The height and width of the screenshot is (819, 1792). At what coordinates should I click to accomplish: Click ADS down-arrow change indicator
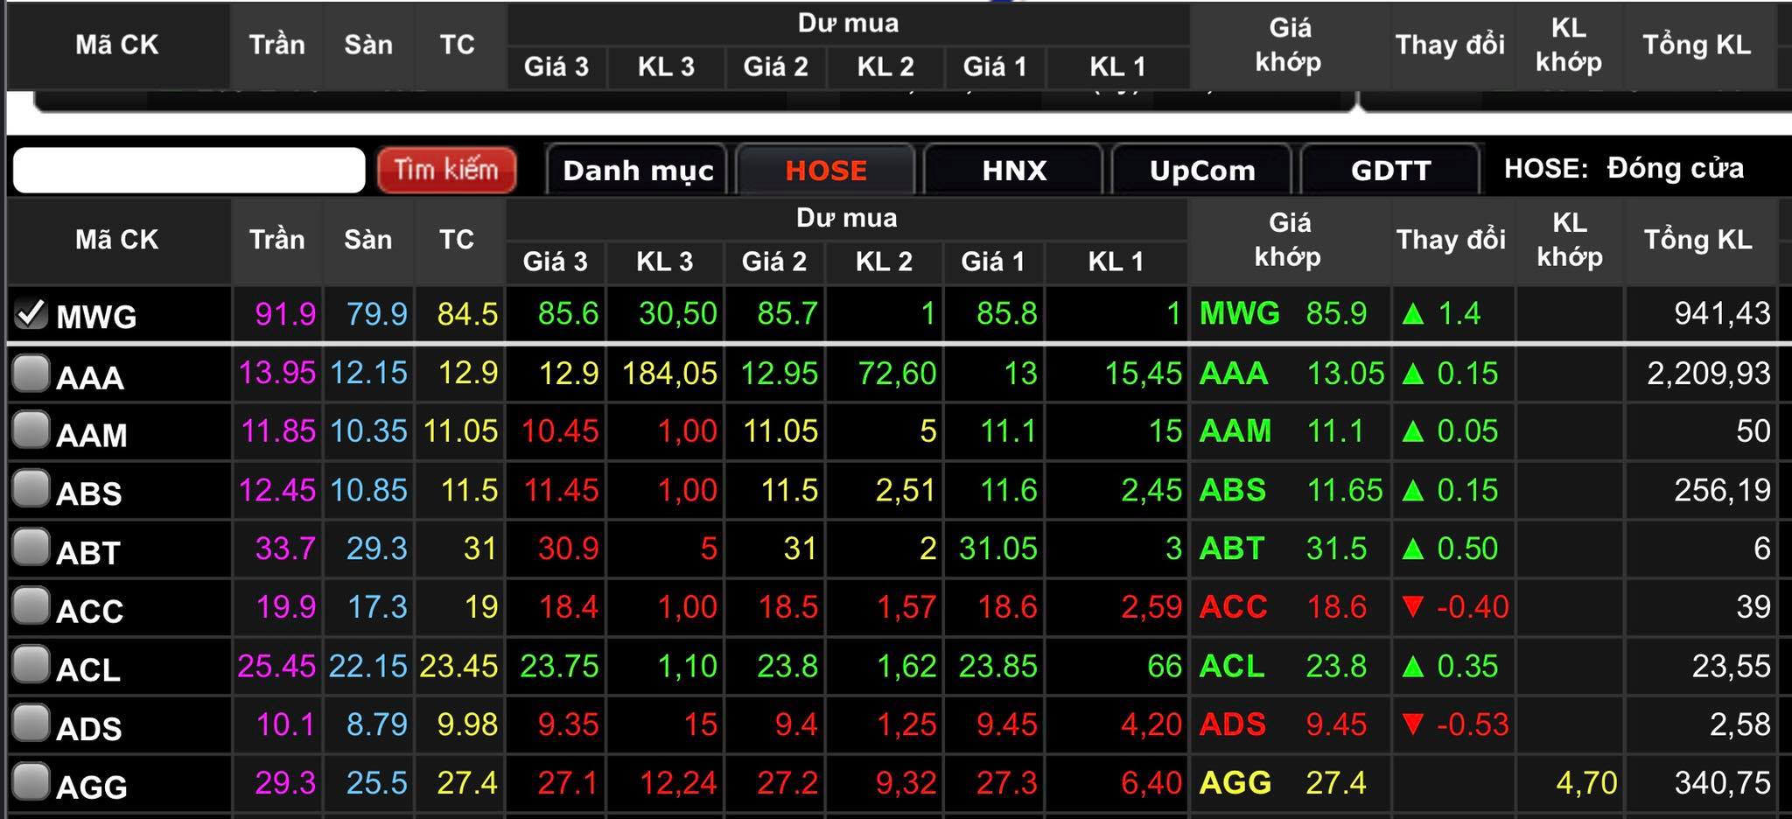[1413, 724]
